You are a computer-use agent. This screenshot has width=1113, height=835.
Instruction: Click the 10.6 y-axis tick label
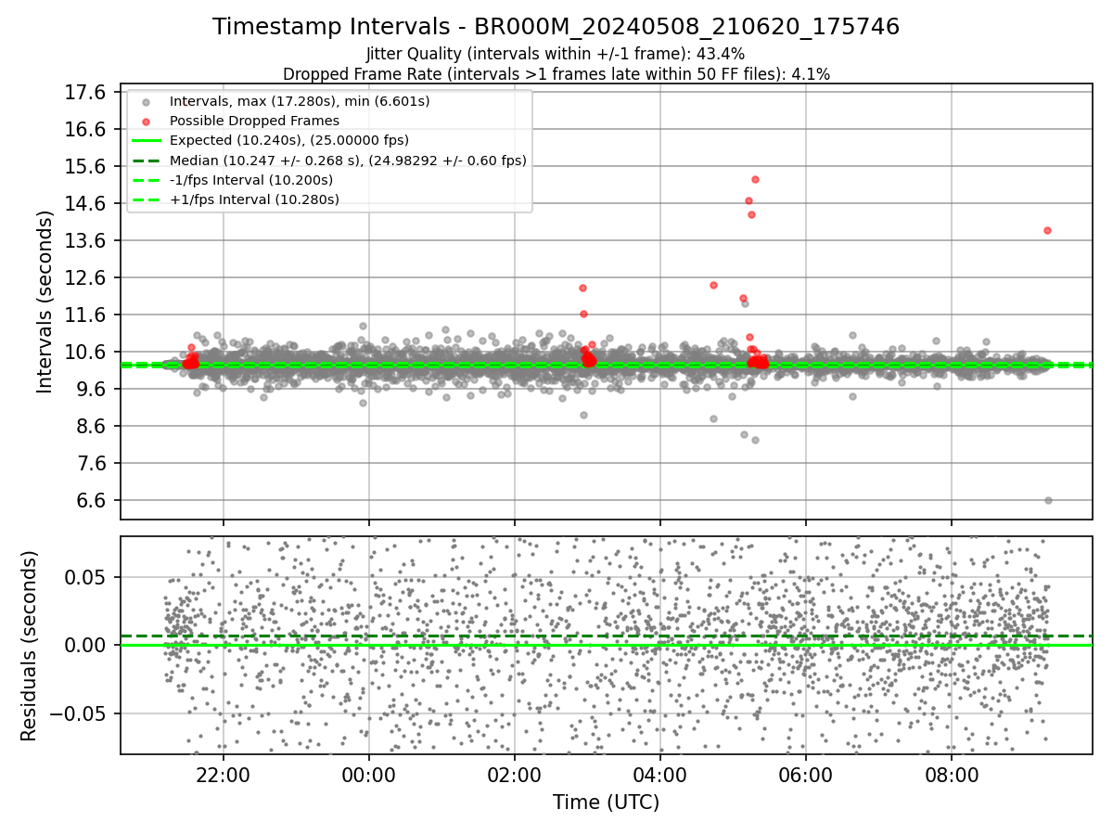[87, 352]
